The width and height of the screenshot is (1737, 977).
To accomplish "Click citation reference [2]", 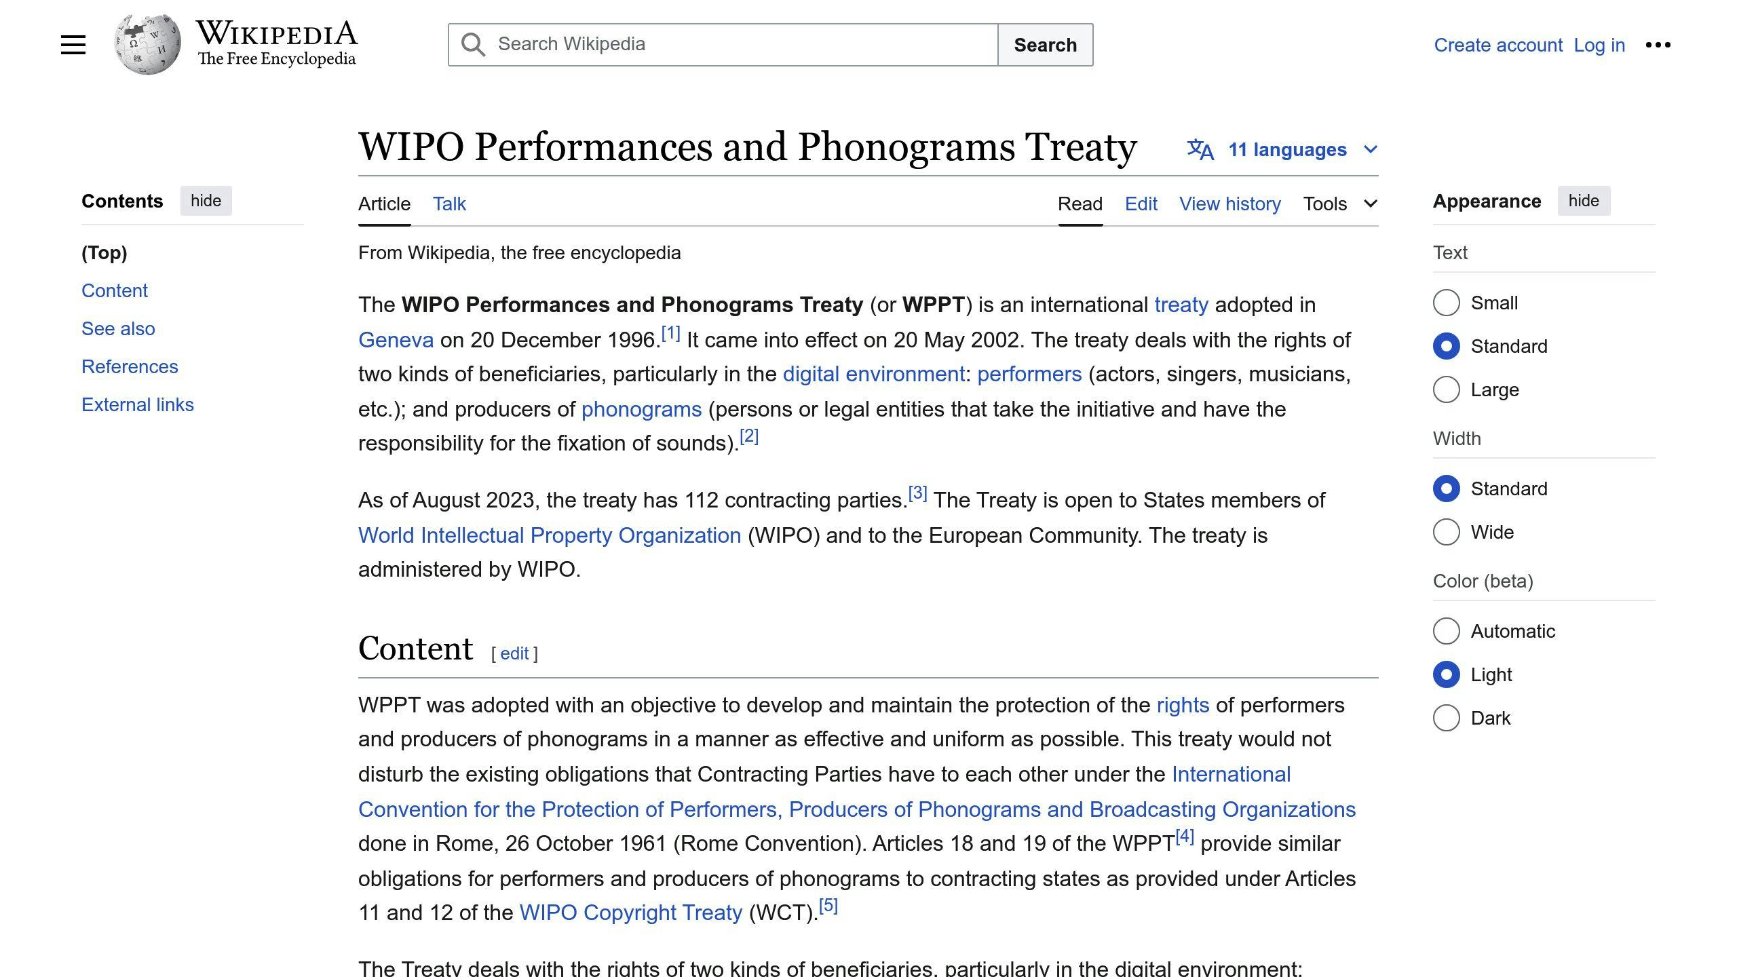I will pos(749,436).
